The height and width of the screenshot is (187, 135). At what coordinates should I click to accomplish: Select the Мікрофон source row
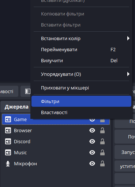tap(56, 163)
